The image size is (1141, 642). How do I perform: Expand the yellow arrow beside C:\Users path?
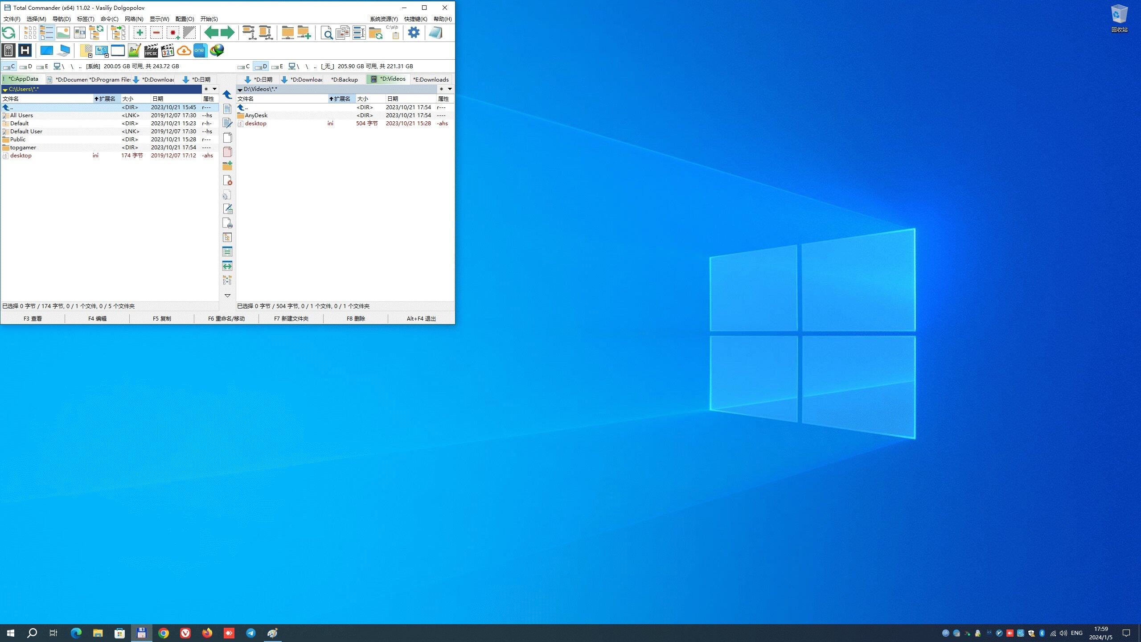(5, 90)
